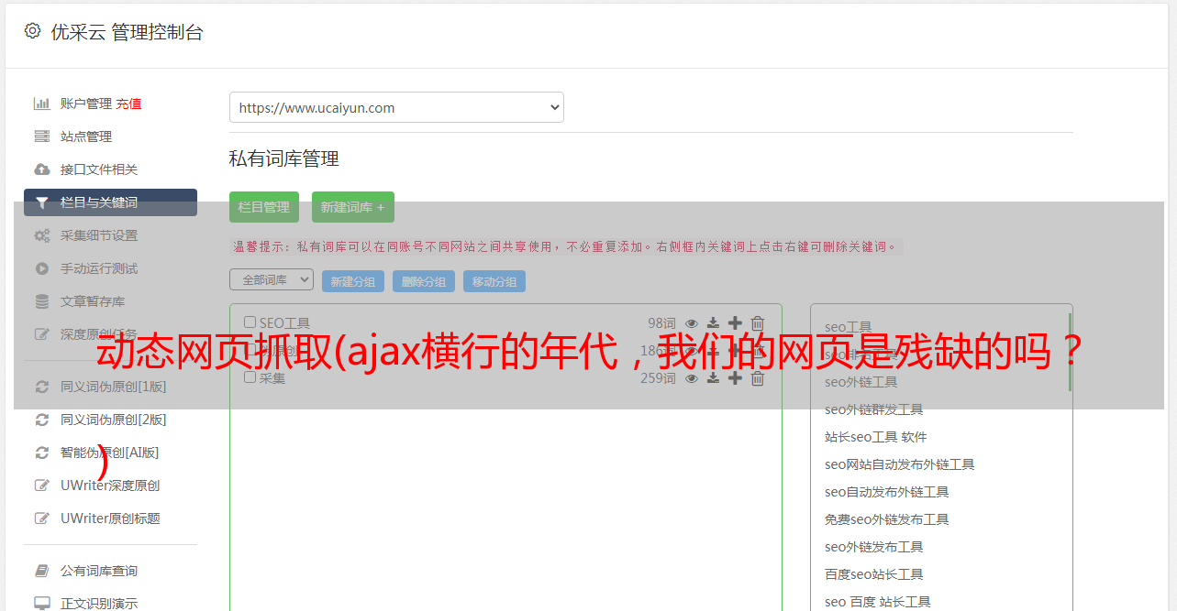The height and width of the screenshot is (611, 1177).
Task: Delete the SEO工具 library with trash icon
Action: (758, 323)
